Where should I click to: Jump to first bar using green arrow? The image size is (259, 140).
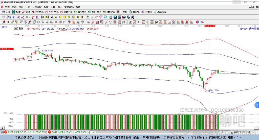point(43,17)
